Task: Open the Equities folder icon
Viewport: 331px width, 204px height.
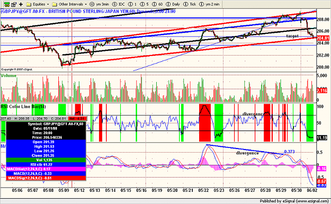Action: click(x=29, y=4)
